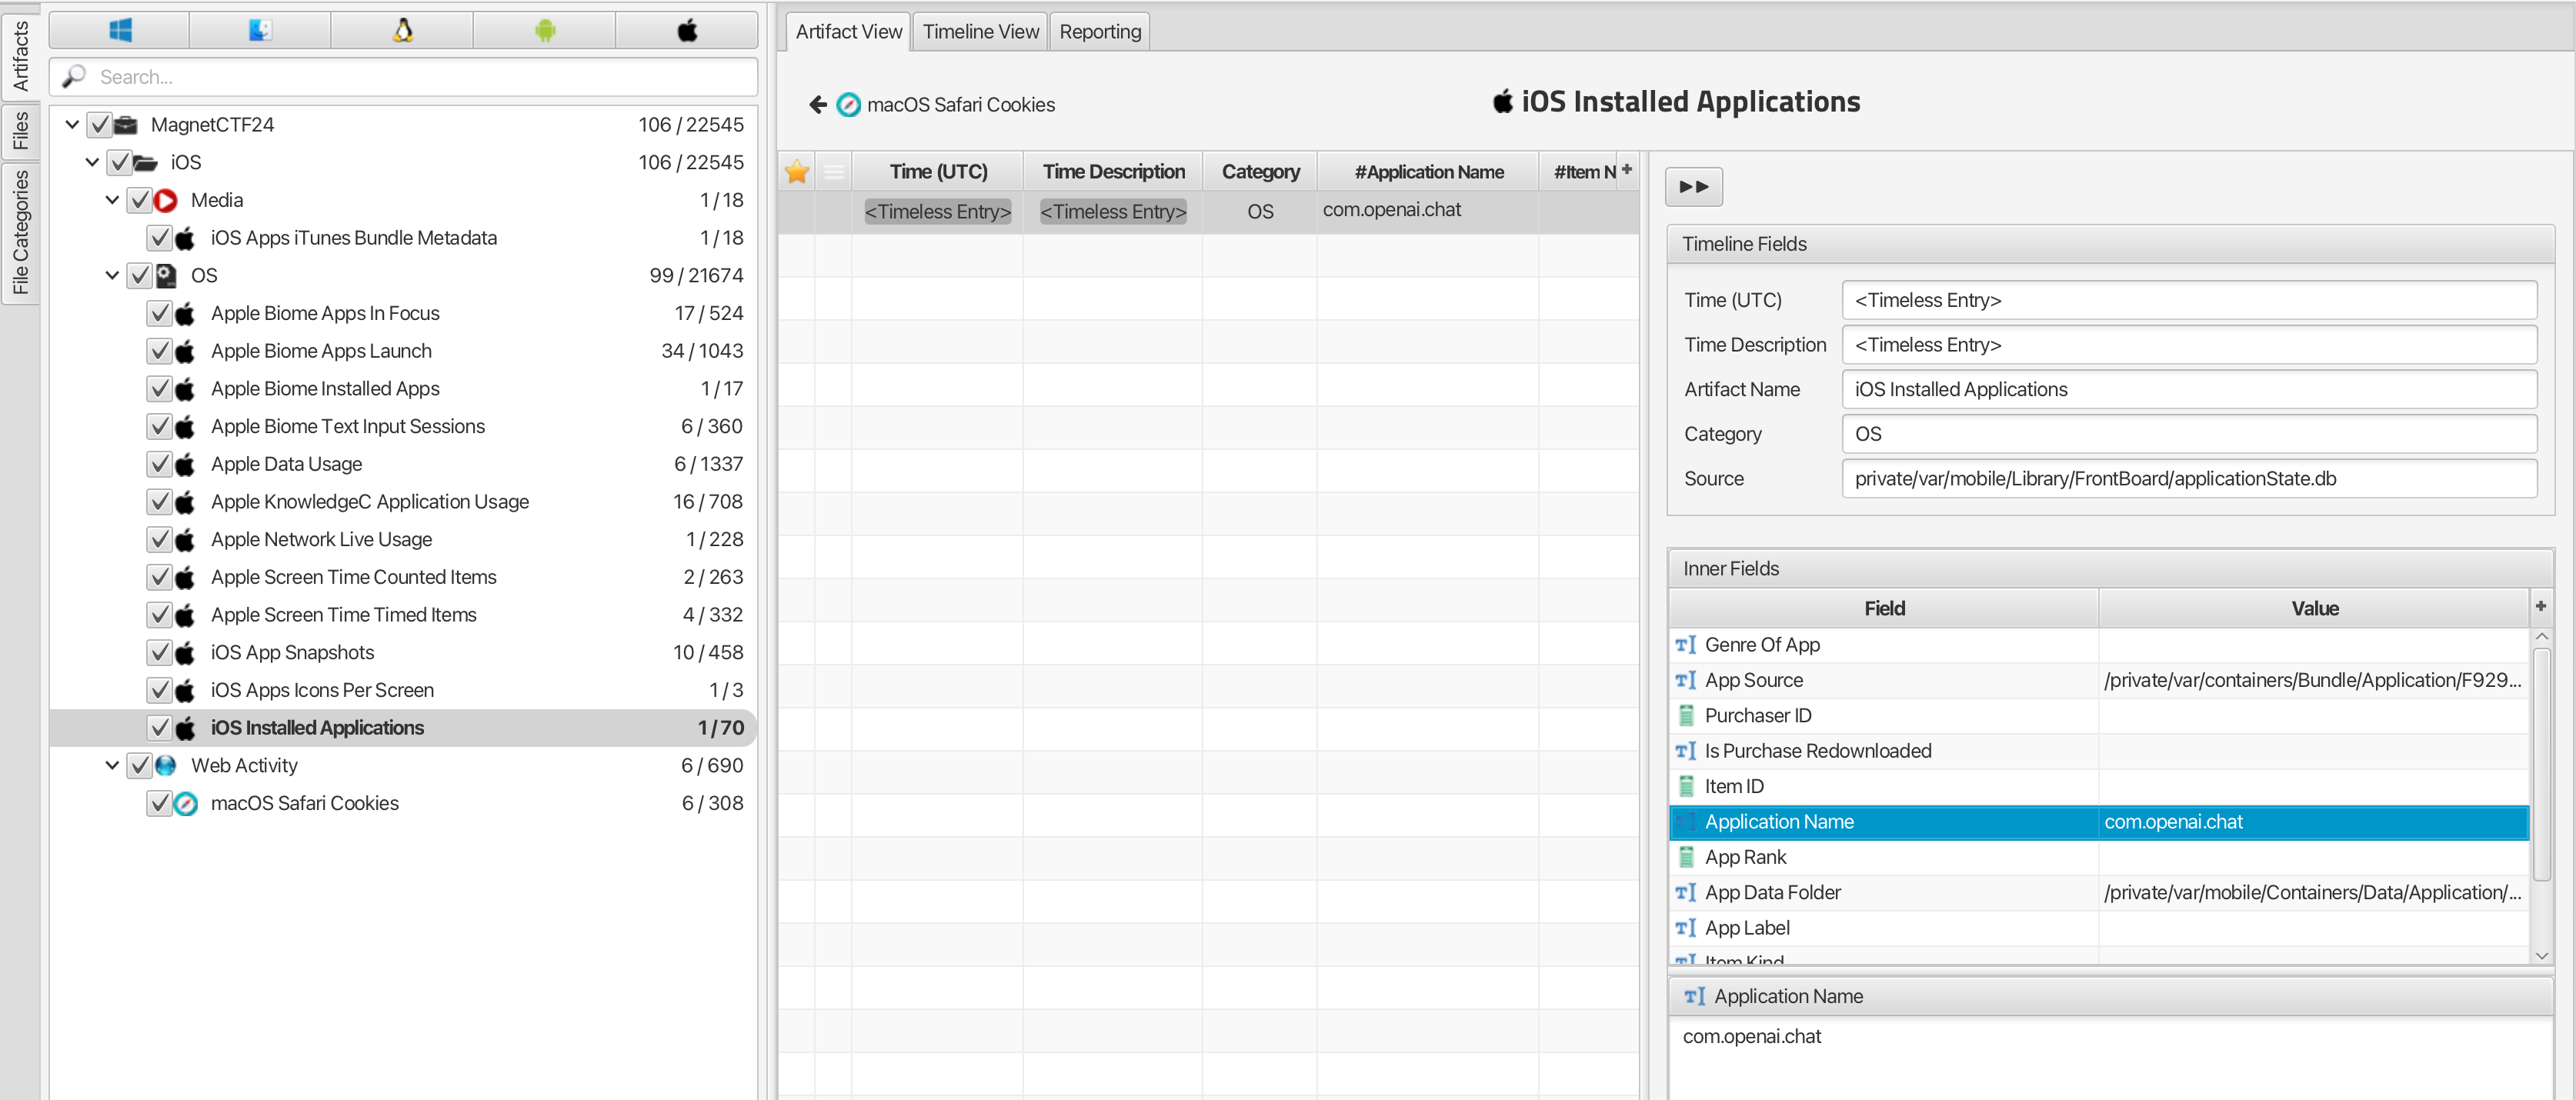Image resolution: width=2576 pixels, height=1100 pixels.
Task: Click the Web Activity globe icon
Action: (x=166, y=765)
